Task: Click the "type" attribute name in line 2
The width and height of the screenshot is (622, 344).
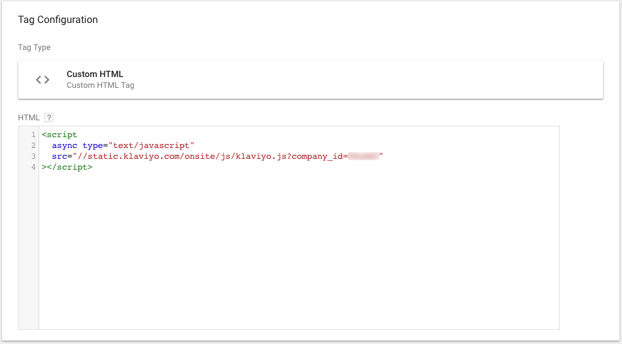Action: click(93, 145)
